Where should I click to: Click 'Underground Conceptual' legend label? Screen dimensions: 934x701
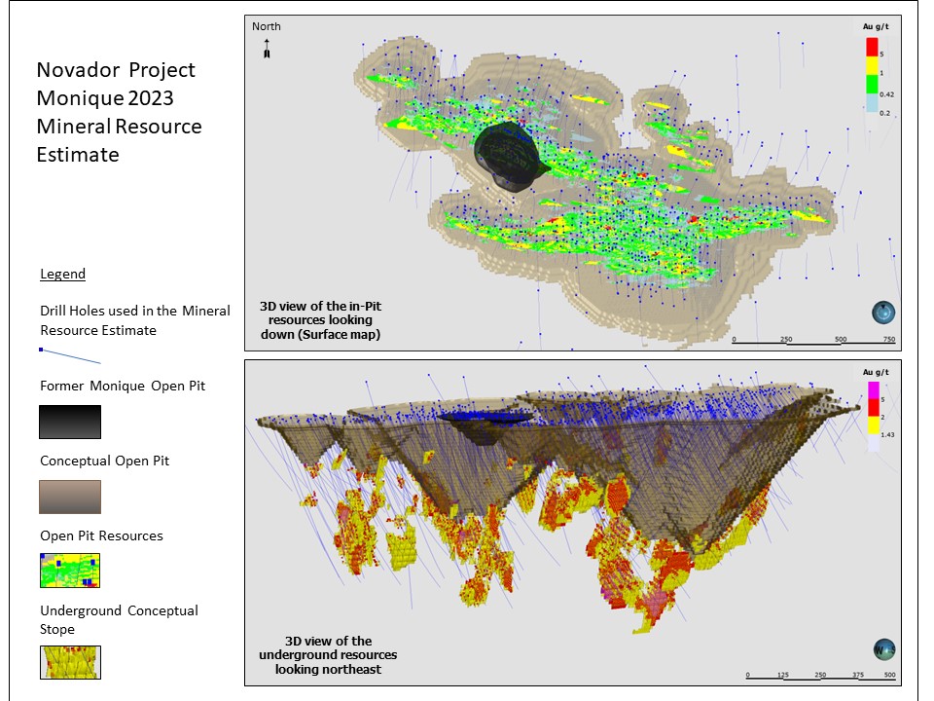point(119,610)
